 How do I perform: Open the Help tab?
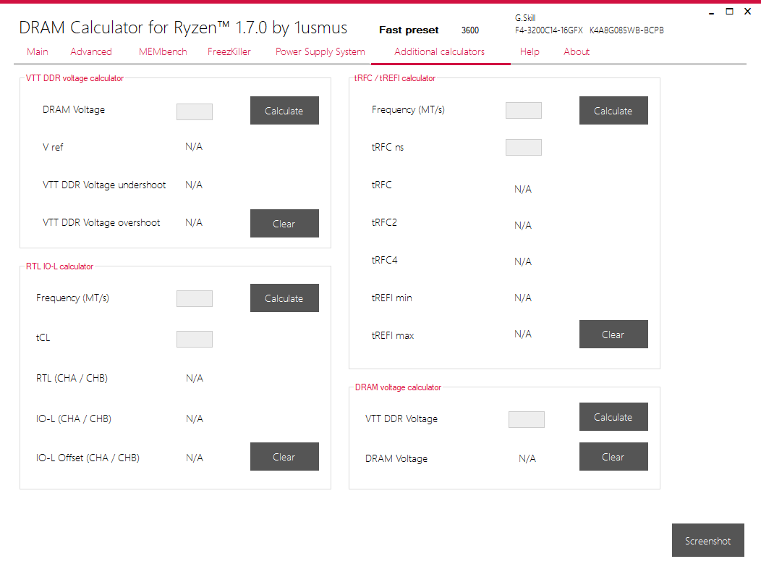[530, 51]
